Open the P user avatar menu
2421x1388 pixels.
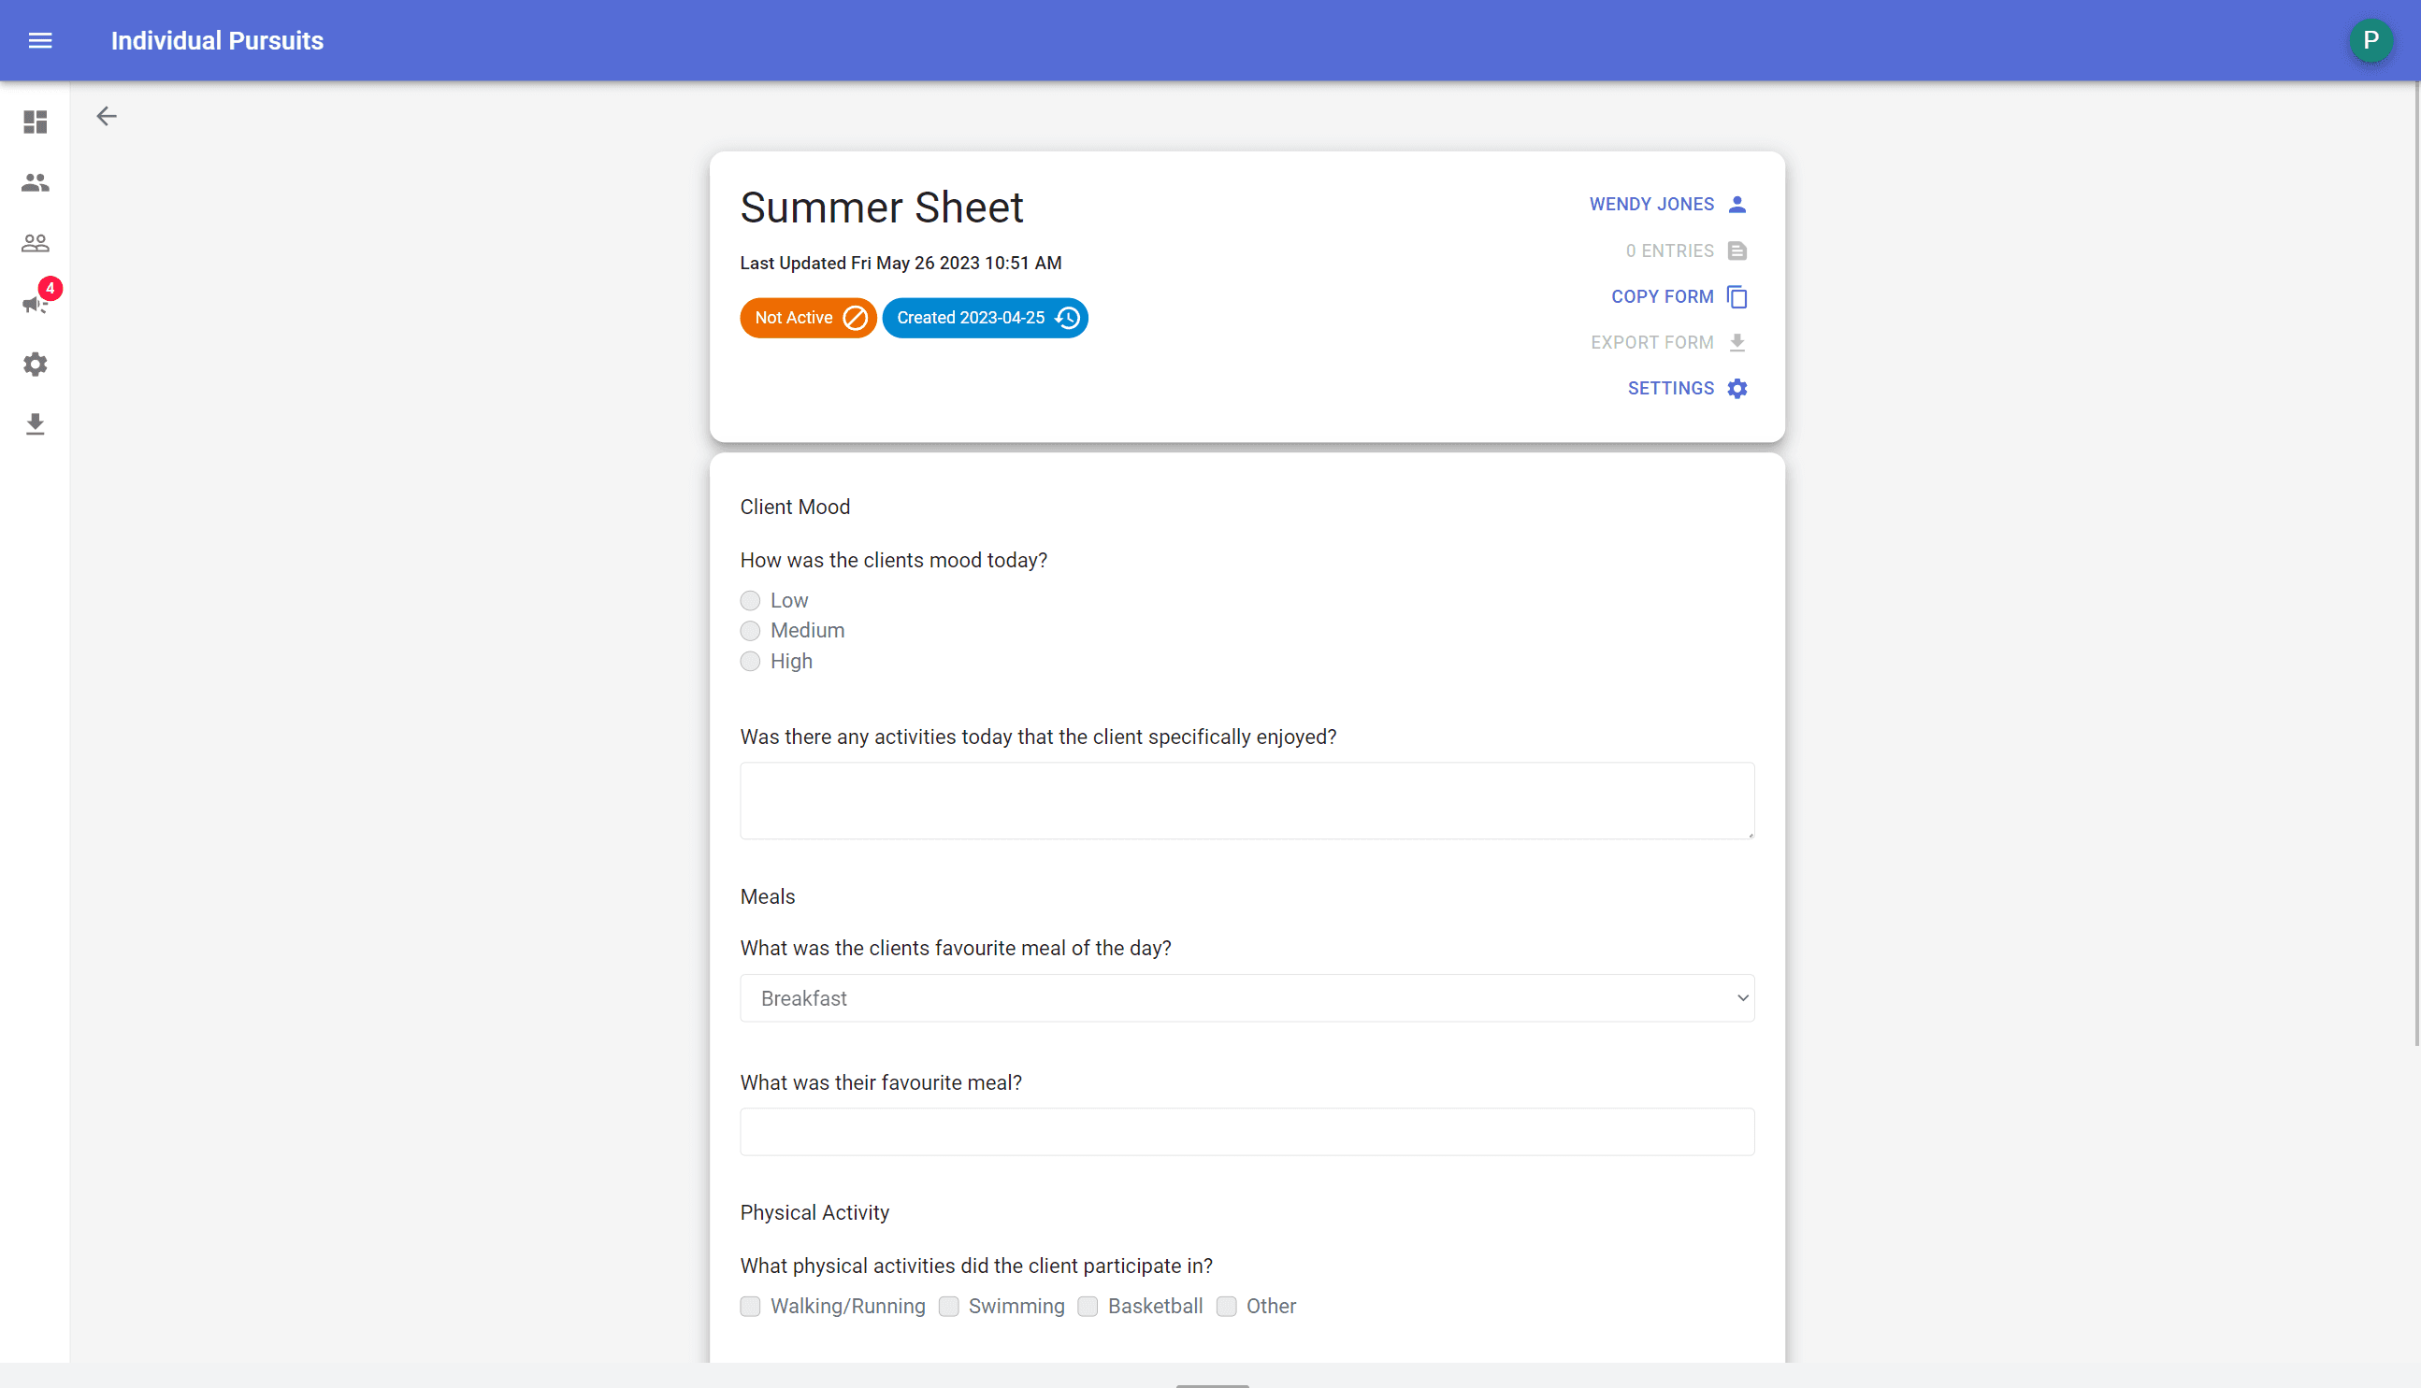2370,40
